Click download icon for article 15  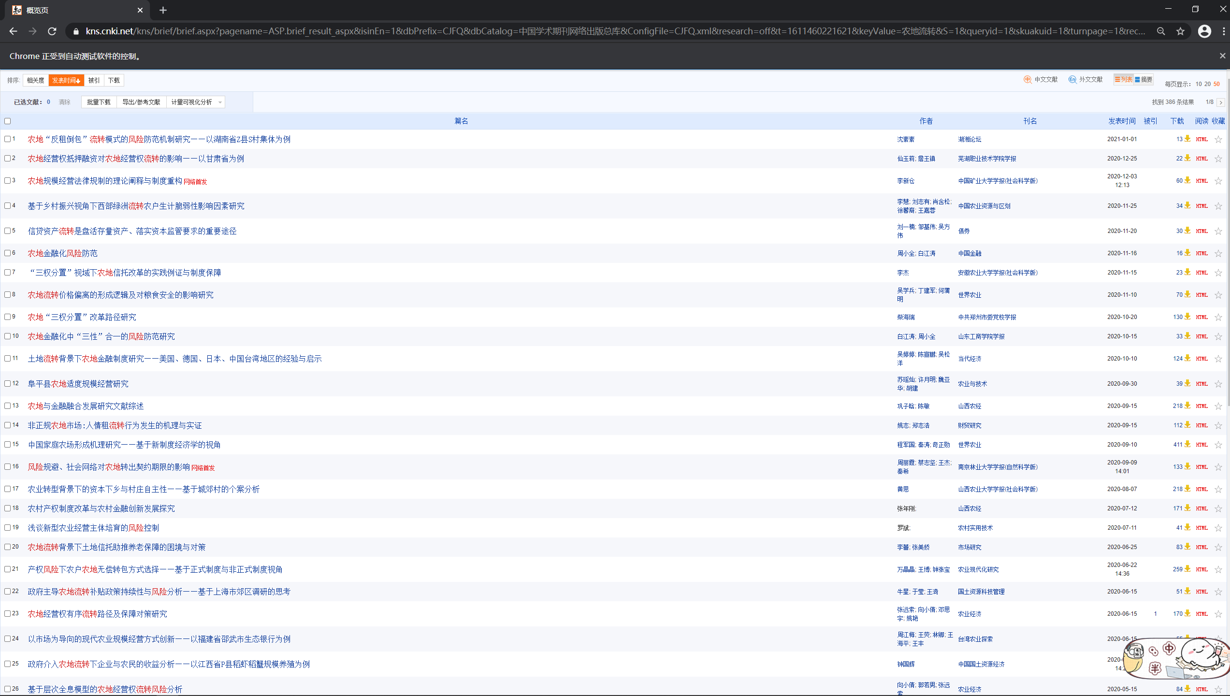coord(1187,444)
